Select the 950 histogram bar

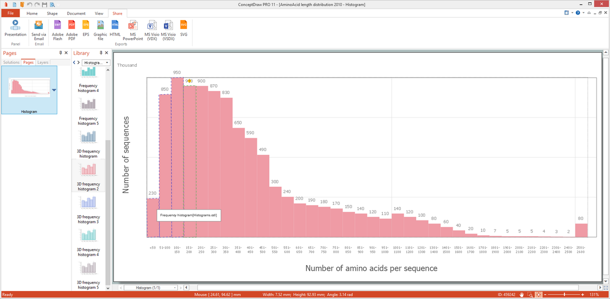pyautogui.click(x=177, y=157)
